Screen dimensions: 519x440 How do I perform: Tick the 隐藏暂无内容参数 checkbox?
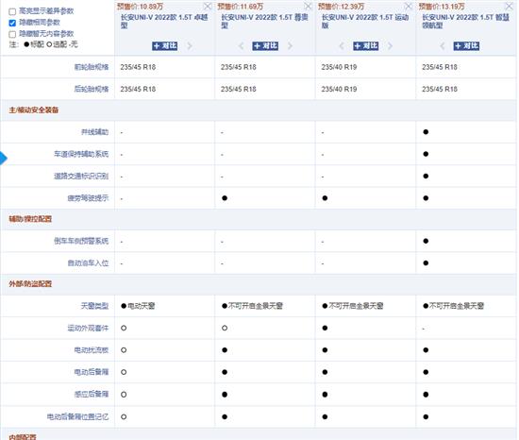pyautogui.click(x=12, y=34)
